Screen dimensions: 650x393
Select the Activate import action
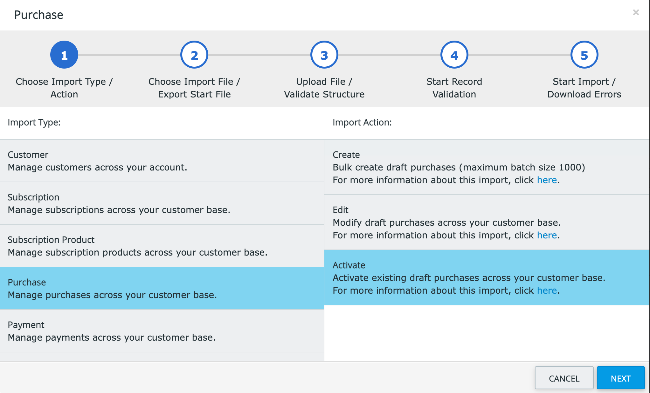click(x=487, y=278)
